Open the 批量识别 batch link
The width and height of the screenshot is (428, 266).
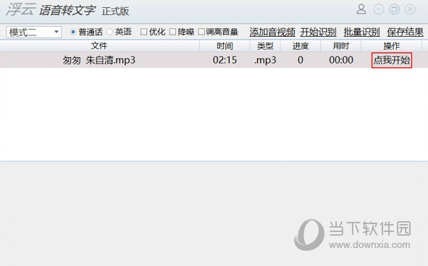click(x=361, y=32)
